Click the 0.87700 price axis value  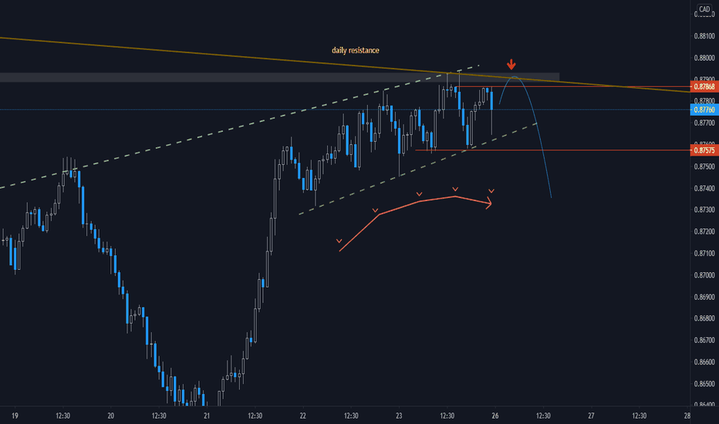tap(704, 123)
